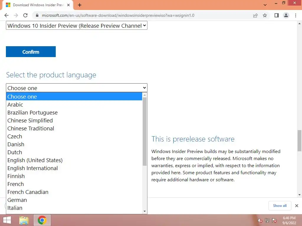Viewport: 302px width, 226px height.
Task: Bookmark this page with the star
Action: [265, 15]
